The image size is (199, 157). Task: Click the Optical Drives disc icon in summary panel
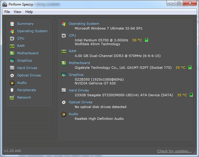coord(64,102)
